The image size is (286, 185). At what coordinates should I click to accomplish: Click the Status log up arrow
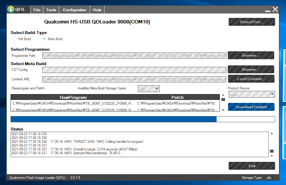272,134
